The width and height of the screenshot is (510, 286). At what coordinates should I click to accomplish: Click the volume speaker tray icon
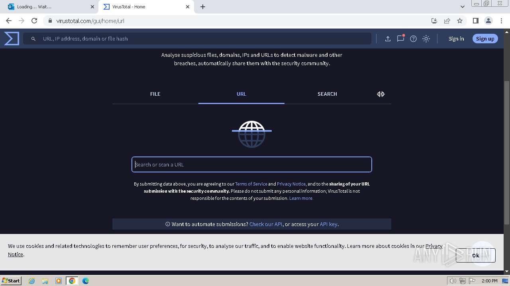click(x=453, y=281)
